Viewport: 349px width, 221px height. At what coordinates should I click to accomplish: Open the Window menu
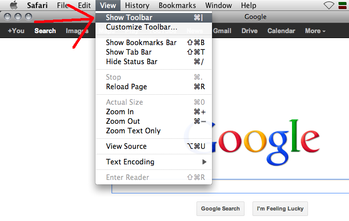[x=218, y=6]
